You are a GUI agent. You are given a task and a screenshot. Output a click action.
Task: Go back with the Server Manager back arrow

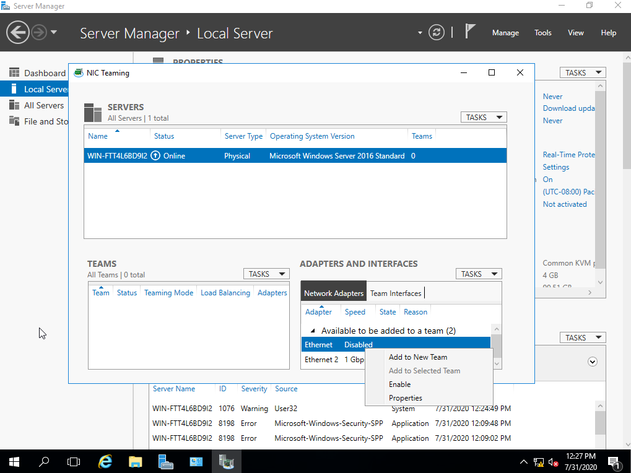(x=18, y=32)
